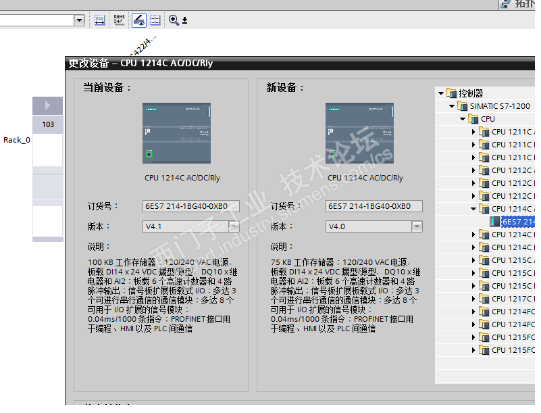541x413 pixels.
Task: Select the 控制器 tree label
Action: [x=471, y=93]
